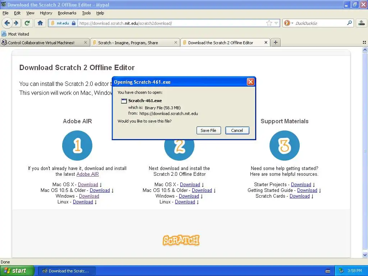
Task: Show the list-all-tabs button
Action: pos(364,42)
